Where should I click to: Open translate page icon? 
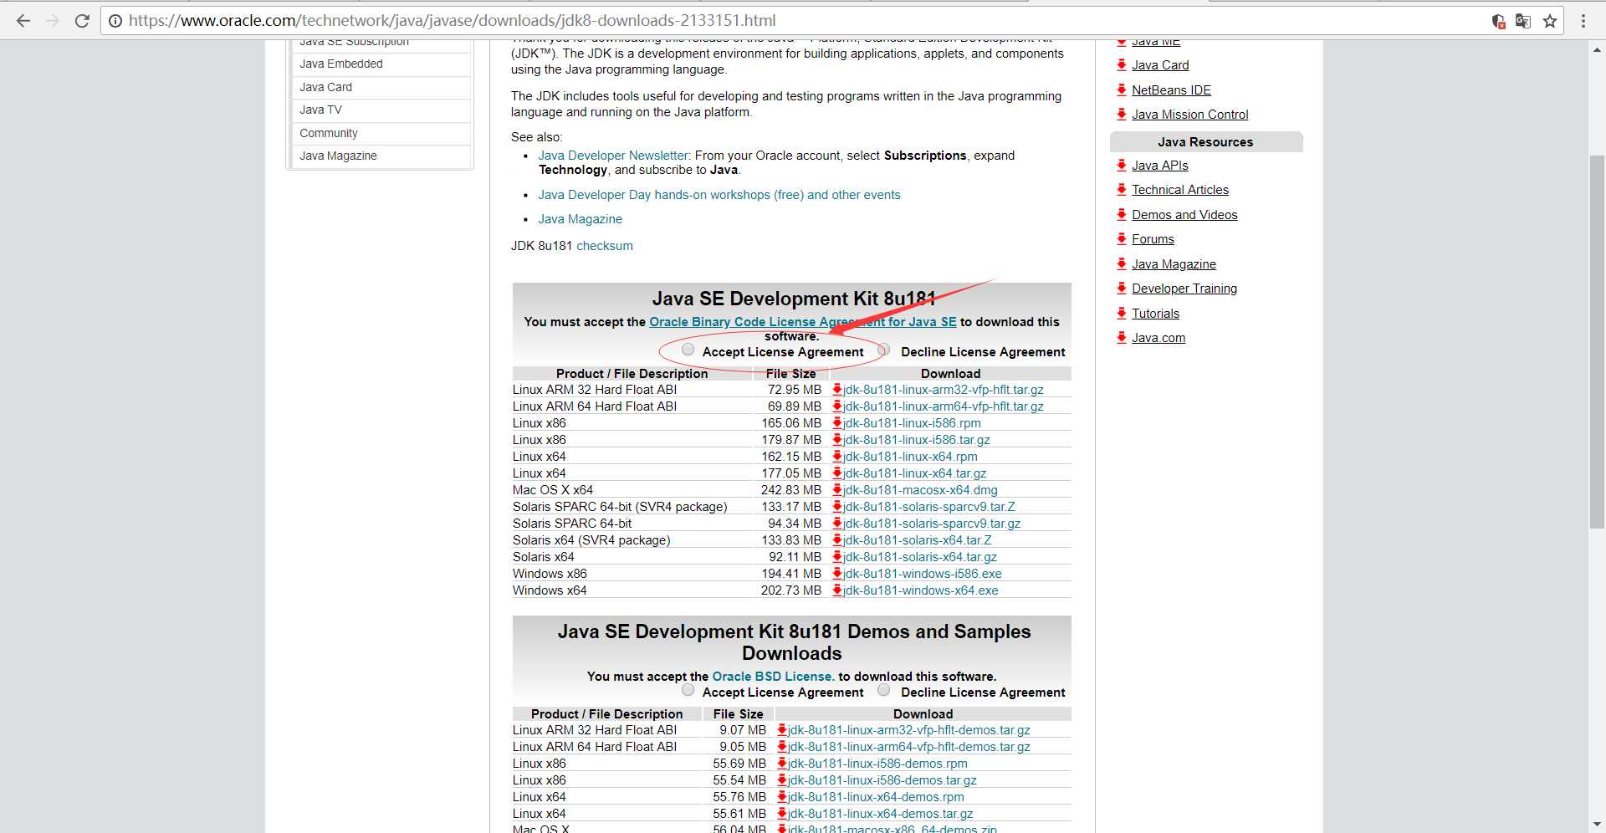[x=1523, y=21]
